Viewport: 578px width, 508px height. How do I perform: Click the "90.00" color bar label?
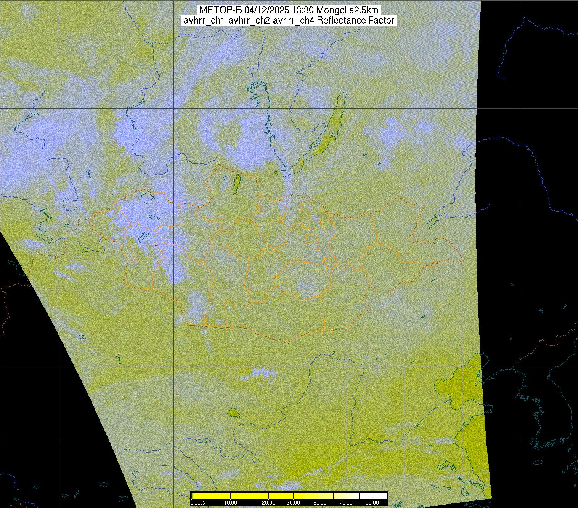[x=372, y=503]
